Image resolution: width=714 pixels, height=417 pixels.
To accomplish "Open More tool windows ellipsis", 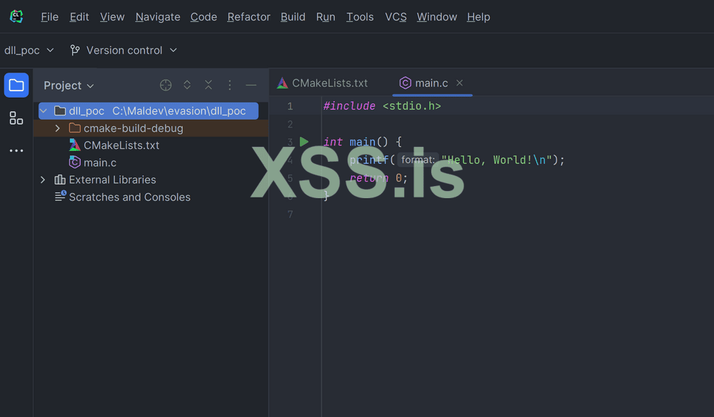I will click(x=16, y=150).
